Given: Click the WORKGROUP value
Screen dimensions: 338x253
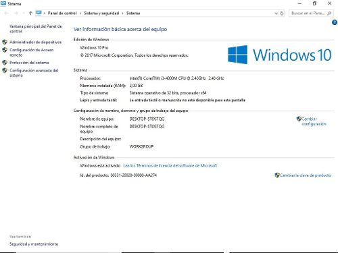Looking at the screenshot, I should [141, 146].
